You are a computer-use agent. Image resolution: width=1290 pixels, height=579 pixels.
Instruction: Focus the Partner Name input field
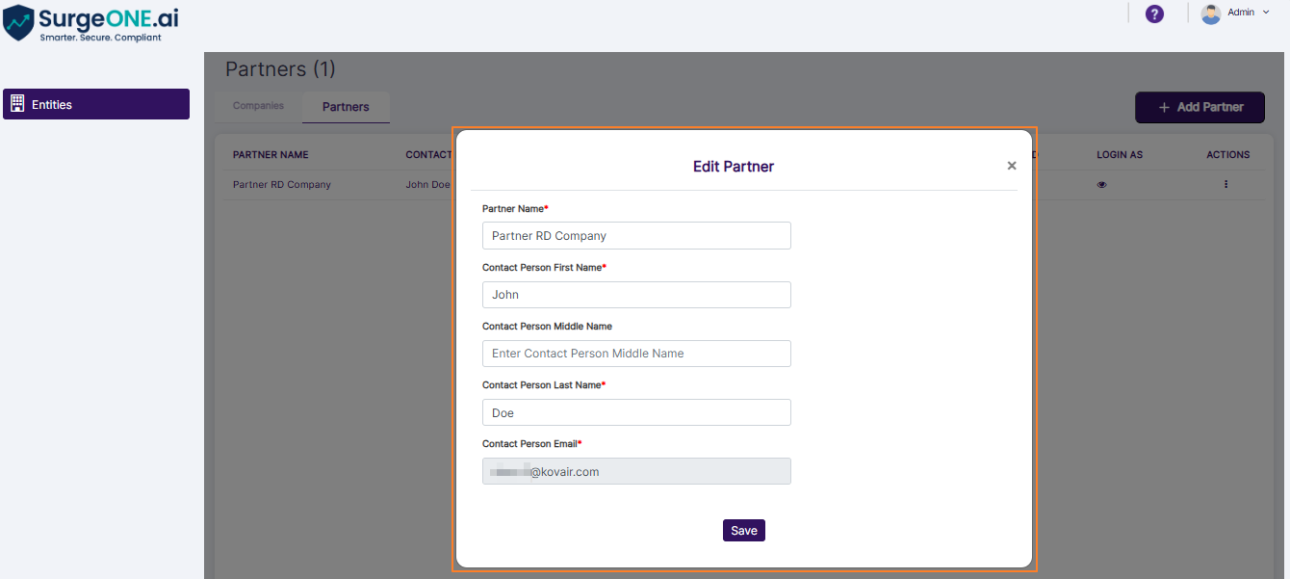coord(635,235)
